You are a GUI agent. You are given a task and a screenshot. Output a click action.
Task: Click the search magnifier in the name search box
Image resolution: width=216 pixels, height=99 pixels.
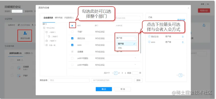point(117,18)
